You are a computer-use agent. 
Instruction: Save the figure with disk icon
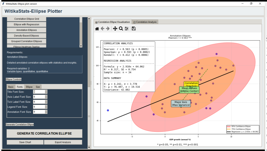click(134, 29)
